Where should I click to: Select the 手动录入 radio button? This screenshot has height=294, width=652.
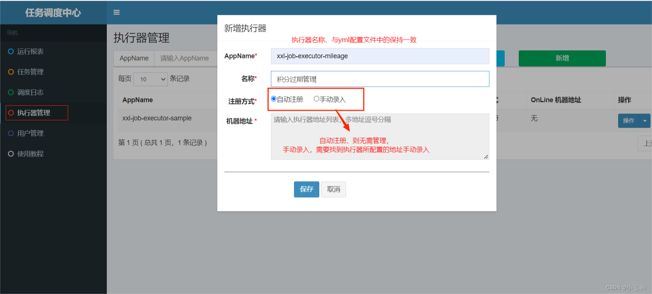[x=316, y=99]
